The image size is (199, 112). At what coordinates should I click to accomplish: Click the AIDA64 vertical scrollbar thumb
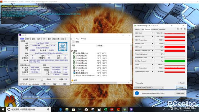[x=131, y=57]
